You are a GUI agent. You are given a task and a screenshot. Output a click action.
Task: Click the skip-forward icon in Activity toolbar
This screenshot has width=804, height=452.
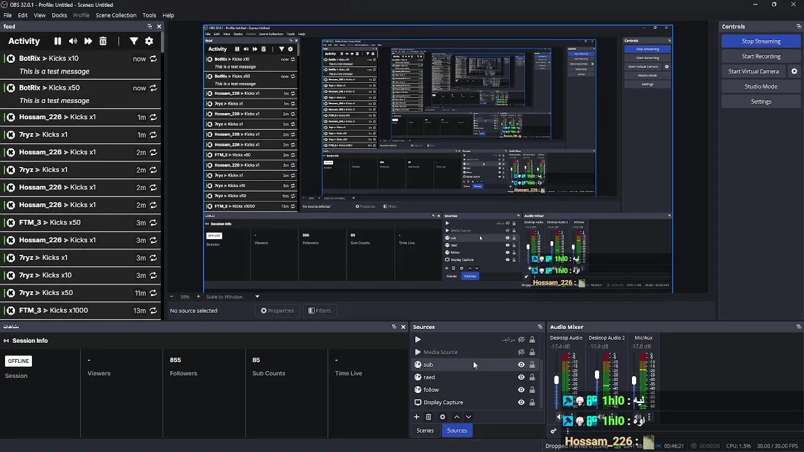[88, 41]
